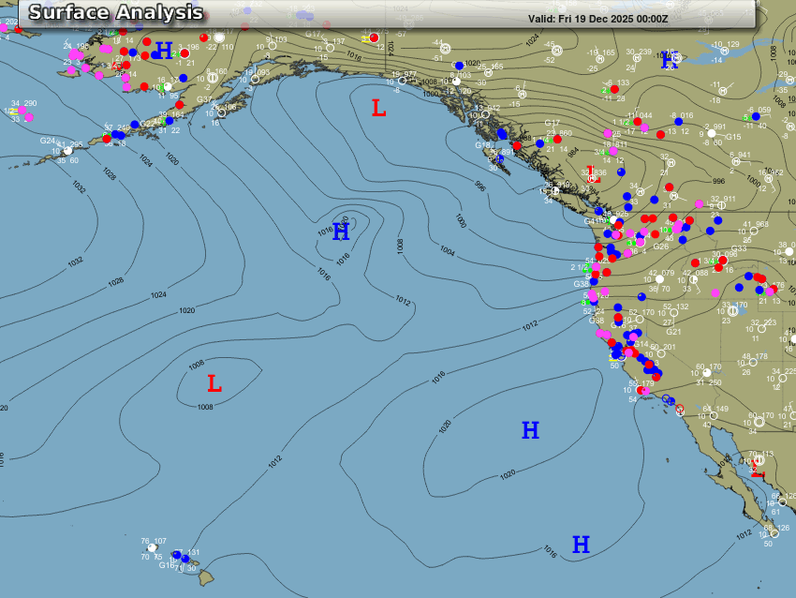Select the 1008 label below the Pacific low
The image size is (796, 598).
(206, 407)
